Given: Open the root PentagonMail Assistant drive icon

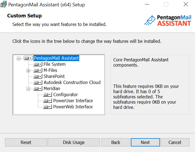Looking at the screenshot, I should 28,58.
